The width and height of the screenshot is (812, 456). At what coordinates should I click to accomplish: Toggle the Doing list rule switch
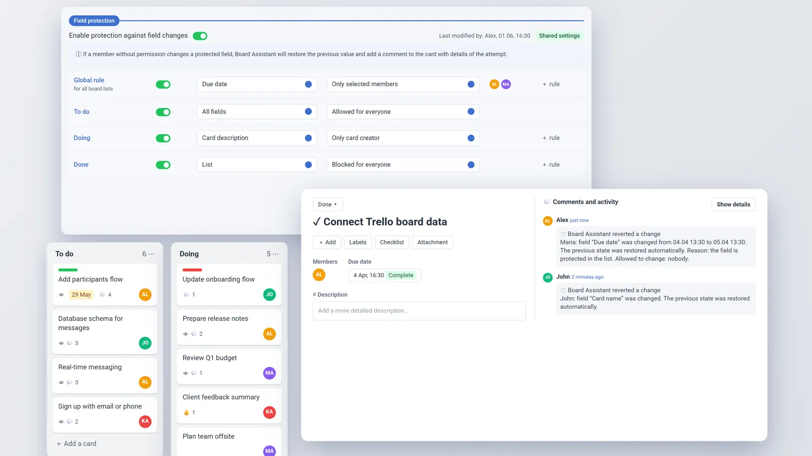coord(163,138)
